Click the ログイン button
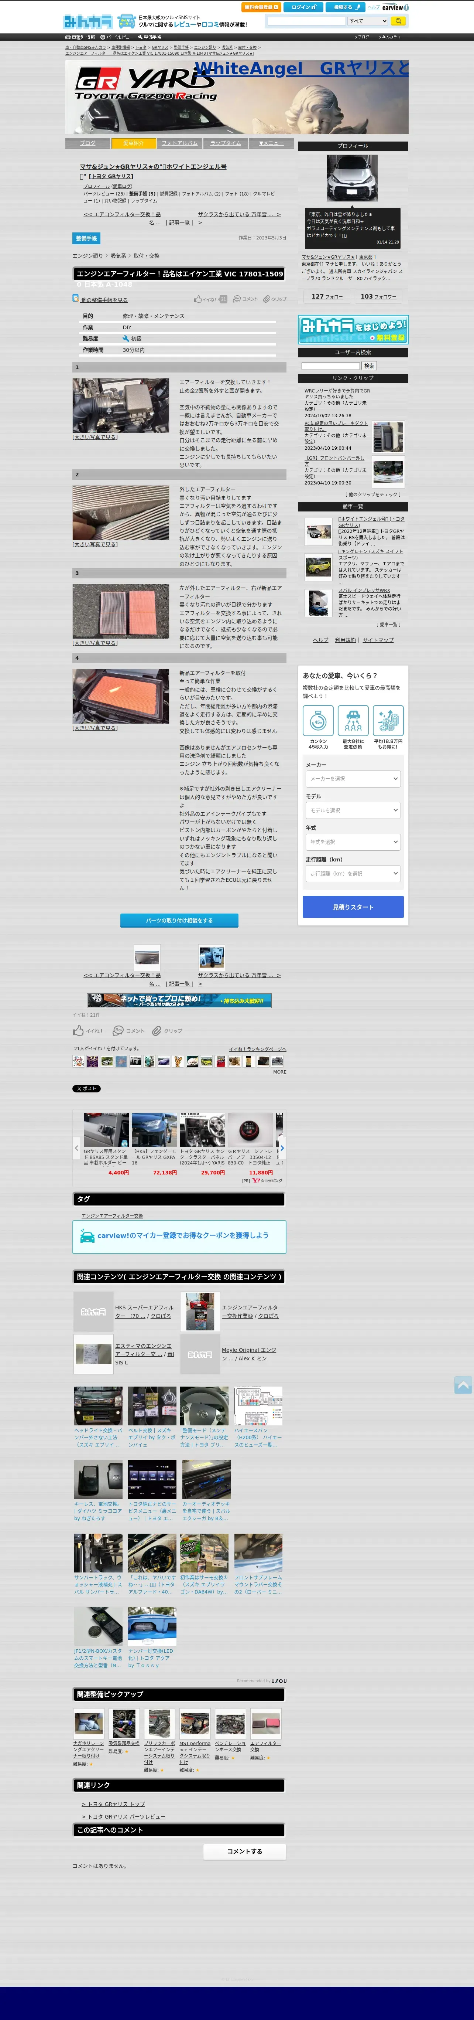Image resolution: width=474 pixels, height=2020 pixels. pyautogui.click(x=303, y=7)
